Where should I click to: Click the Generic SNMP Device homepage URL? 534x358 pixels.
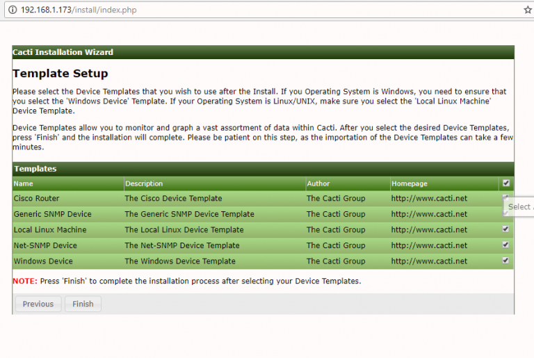[429, 214]
